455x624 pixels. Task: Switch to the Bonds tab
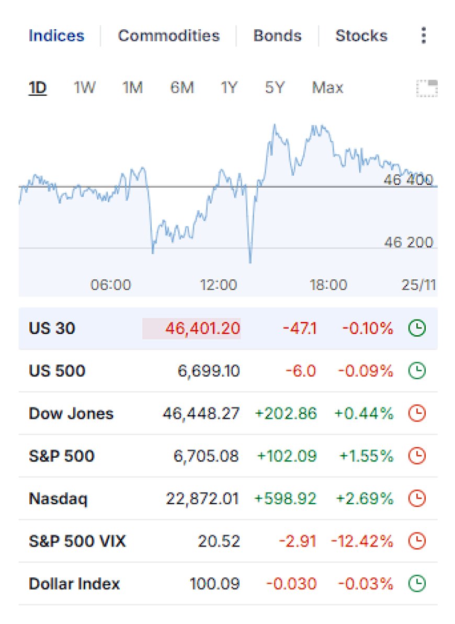coord(278,36)
